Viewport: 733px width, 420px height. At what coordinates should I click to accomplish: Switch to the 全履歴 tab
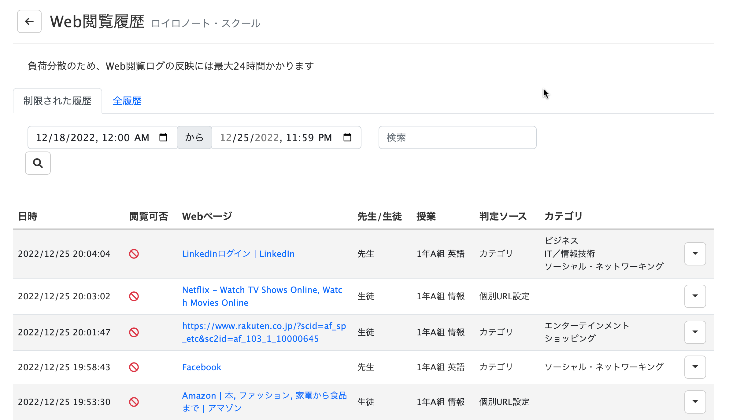tap(127, 101)
